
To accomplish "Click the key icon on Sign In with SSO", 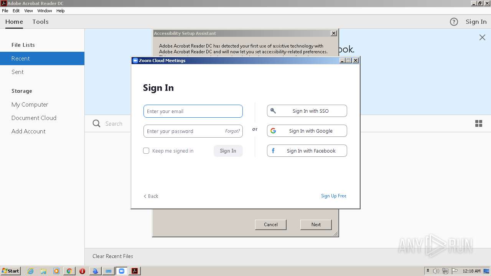I will (273, 111).
